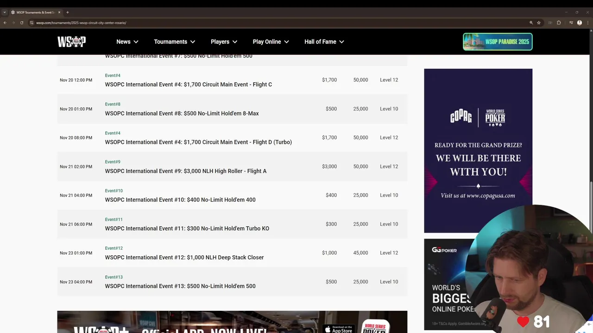Open the zoom magnifier icon in address bar
This screenshot has width=593, height=333.
[531, 23]
